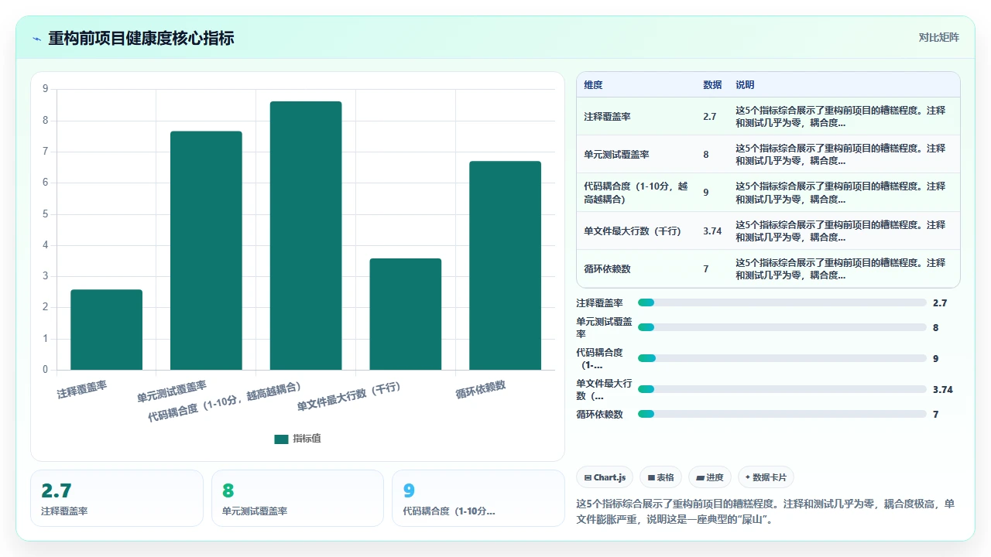This screenshot has height=557, width=991.
Task: Click the 注释覆盖率 bar in the chart
Action: 107,330
